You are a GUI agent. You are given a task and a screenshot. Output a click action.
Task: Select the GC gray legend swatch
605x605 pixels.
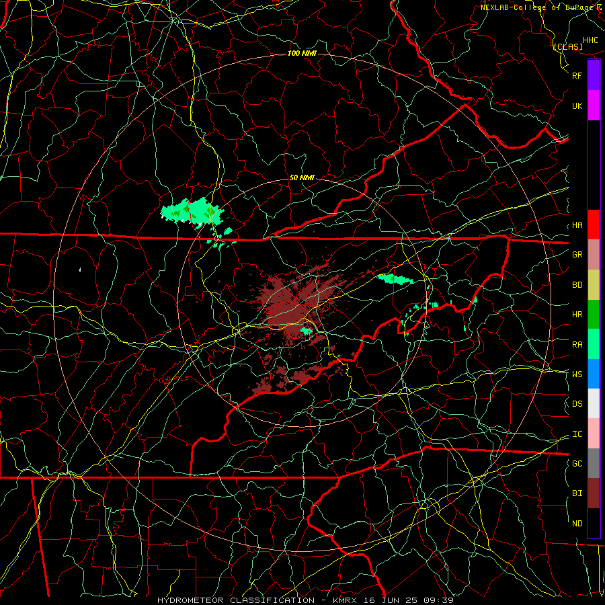click(x=594, y=463)
